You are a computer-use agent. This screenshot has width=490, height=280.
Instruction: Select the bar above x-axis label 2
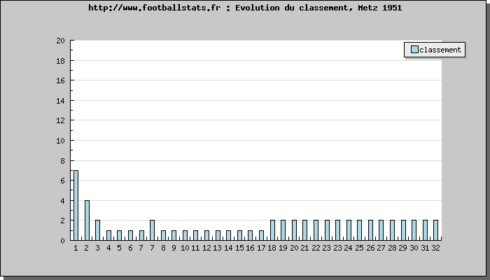coord(87,220)
